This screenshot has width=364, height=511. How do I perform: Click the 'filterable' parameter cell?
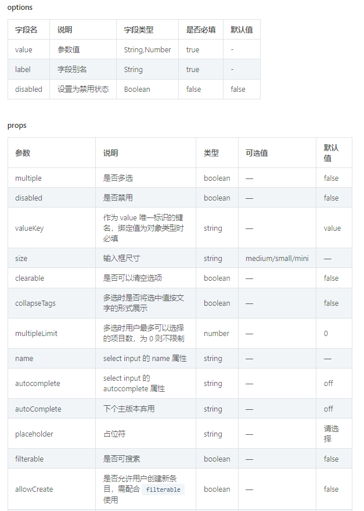click(52, 459)
